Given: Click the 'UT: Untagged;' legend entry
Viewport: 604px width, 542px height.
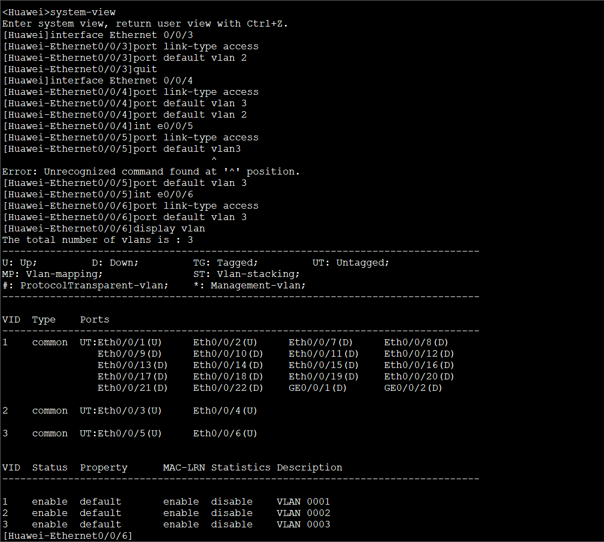Looking at the screenshot, I should pos(351,263).
